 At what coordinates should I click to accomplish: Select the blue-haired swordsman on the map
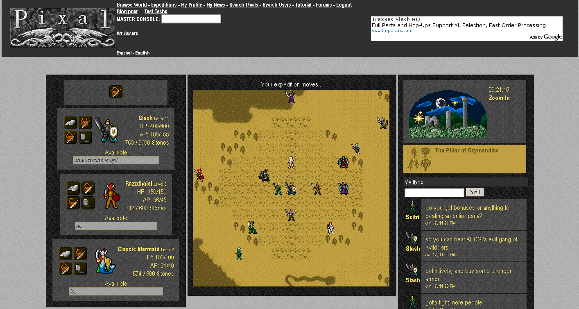[356, 149]
